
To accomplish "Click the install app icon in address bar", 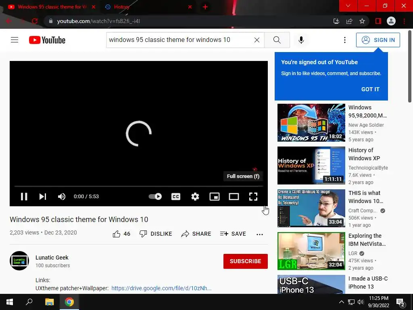I will click(336, 21).
